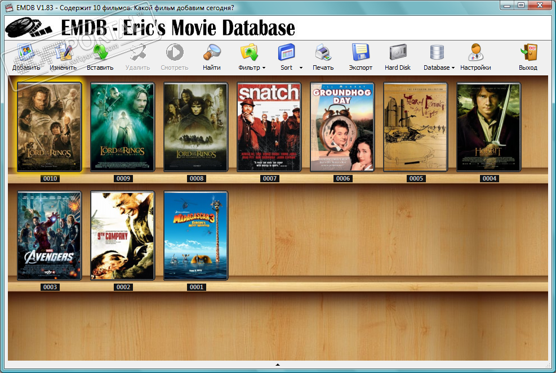The image size is (556, 373).
Task: Click the Hard Disk scan icon
Action: pyautogui.click(x=398, y=52)
